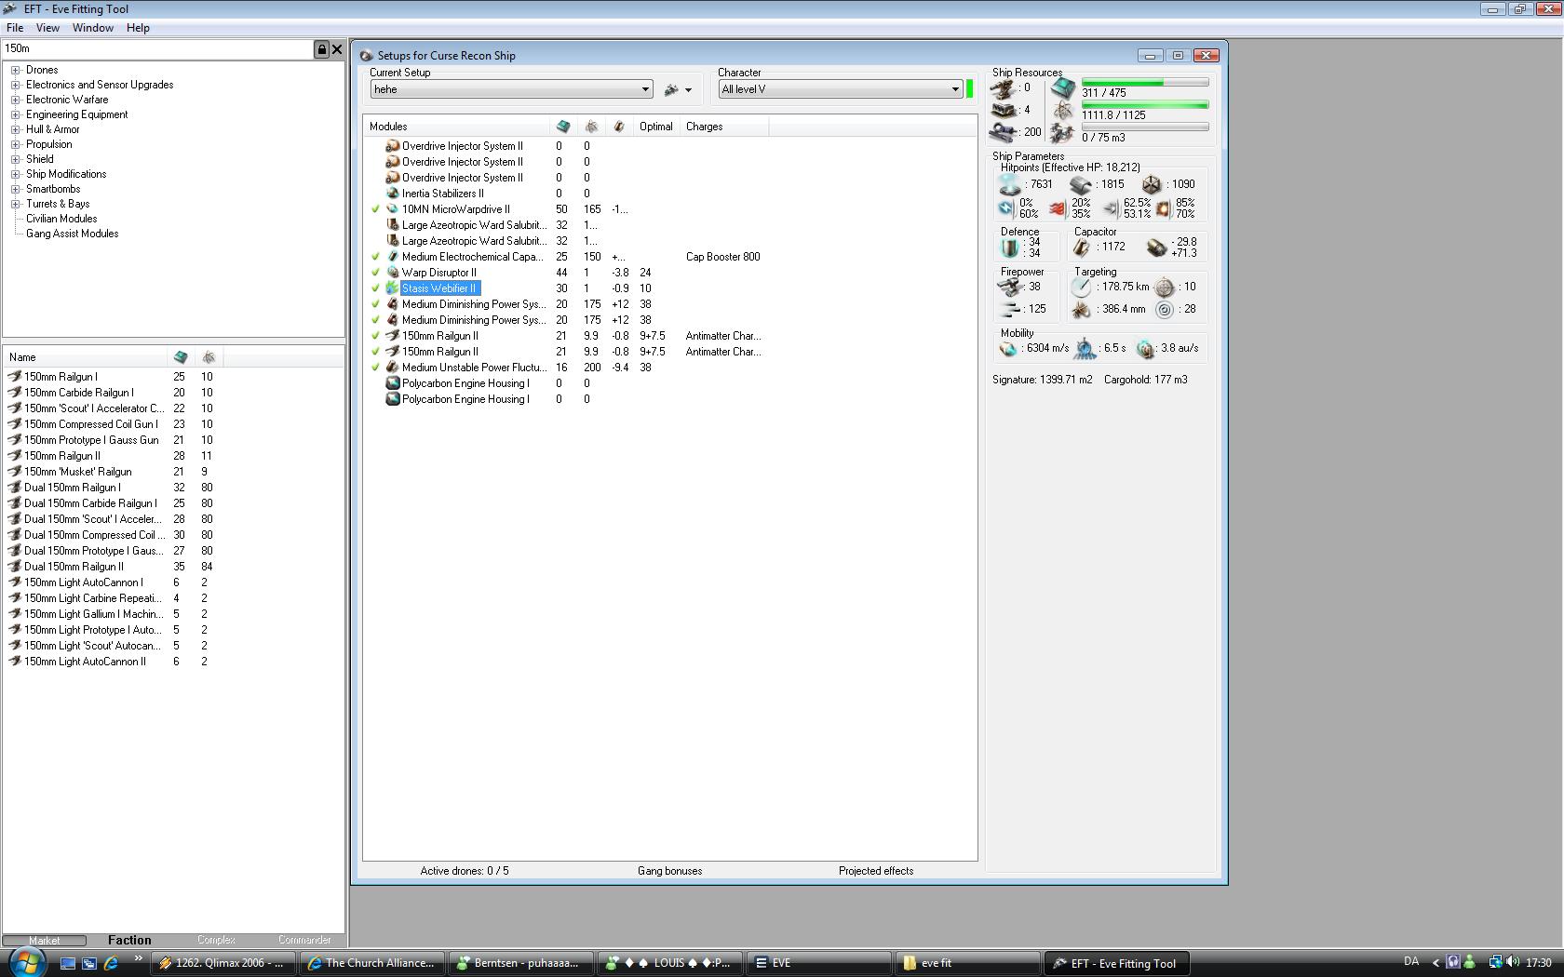This screenshot has width=1564, height=977.
Task: Click the Inertia Stabilizers II module icon
Action: pyautogui.click(x=392, y=194)
